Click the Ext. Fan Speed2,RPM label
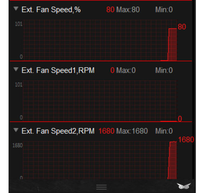Image resolution: width=206 pixels, height=193 pixels. tap(58, 131)
